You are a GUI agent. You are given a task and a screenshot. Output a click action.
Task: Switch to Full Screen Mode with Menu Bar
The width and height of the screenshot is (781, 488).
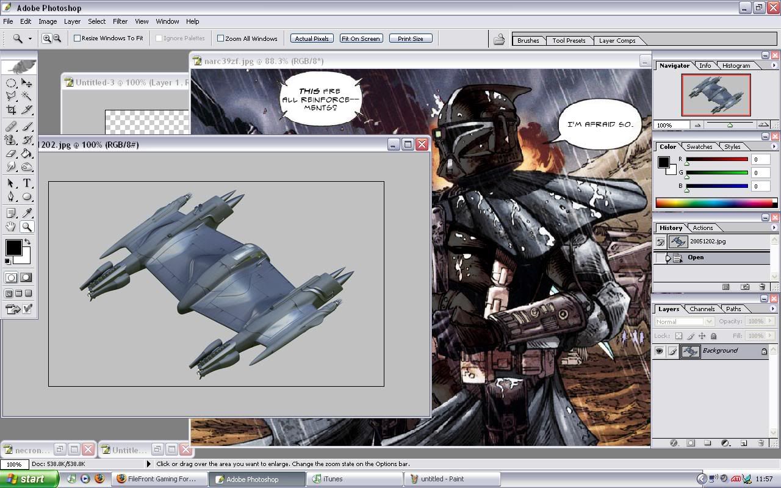coord(18,293)
